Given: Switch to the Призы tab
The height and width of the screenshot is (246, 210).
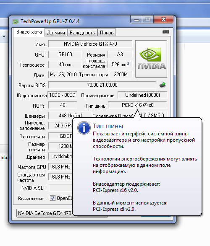Looking at the screenshot, I should click(107, 33).
